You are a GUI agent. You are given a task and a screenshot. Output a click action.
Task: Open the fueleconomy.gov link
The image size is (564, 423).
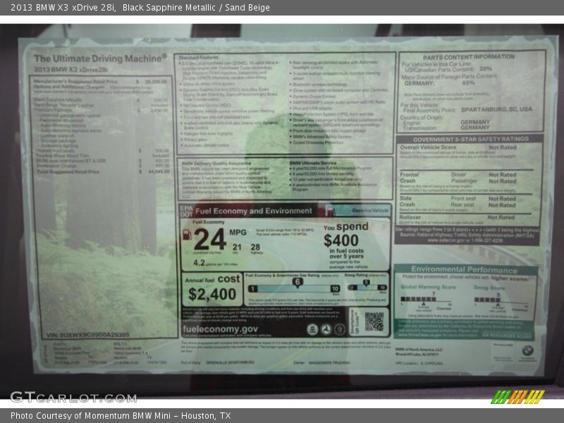click(x=220, y=329)
